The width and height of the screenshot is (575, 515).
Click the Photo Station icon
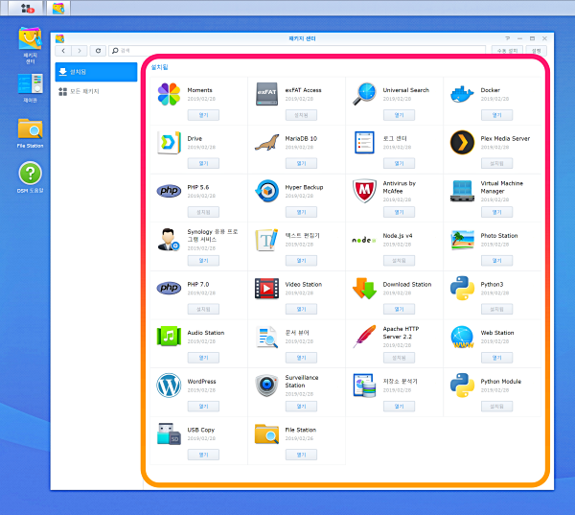pyautogui.click(x=462, y=240)
